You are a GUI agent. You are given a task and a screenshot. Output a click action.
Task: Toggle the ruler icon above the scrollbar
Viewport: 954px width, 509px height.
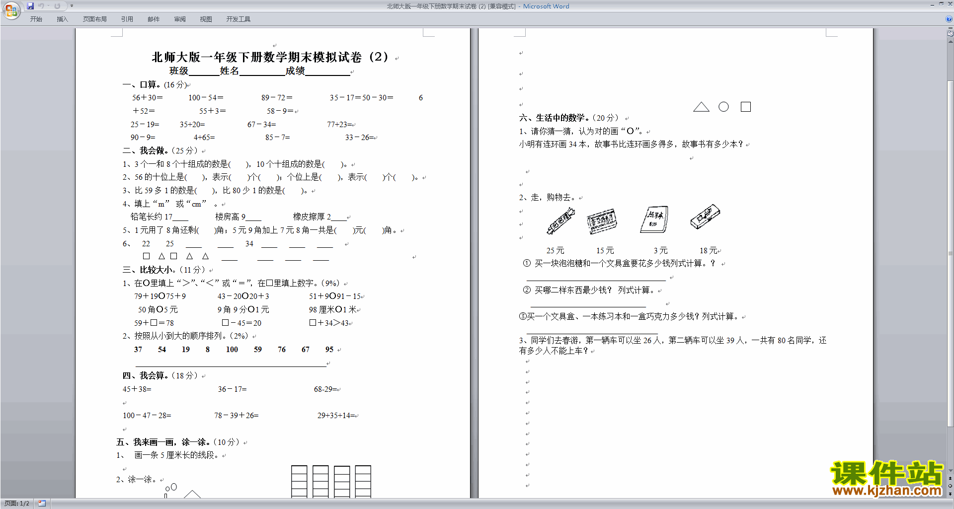coord(950,34)
